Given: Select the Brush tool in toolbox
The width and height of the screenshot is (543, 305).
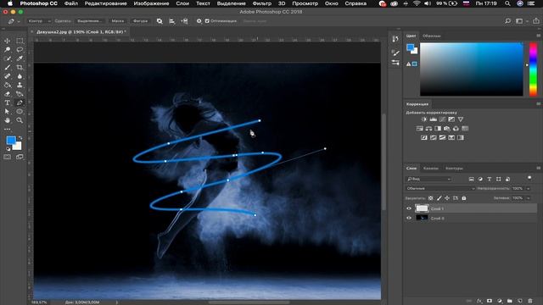Looking at the screenshot, I should point(8,68).
